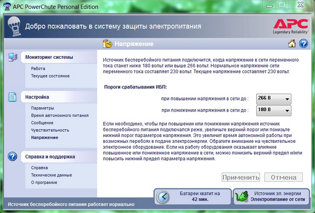This screenshot has height=213, width=315.
Task: Click the clock icon in battery runtime panel
Action: [163, 197]
